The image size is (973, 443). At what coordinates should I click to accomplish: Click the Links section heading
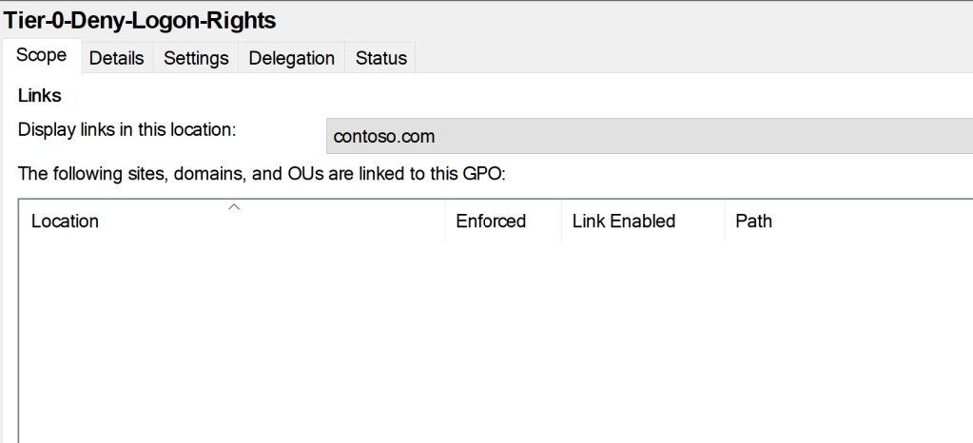coord(39,96)
